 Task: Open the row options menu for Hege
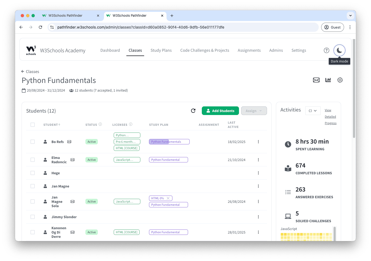[258, 173]
